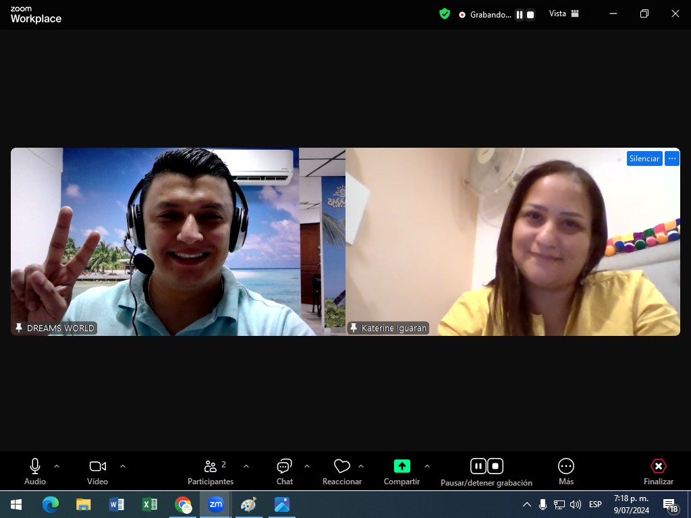The image size is (691, 518).
Task: Open File Explorer from taskbar
Action: [83, 505]
